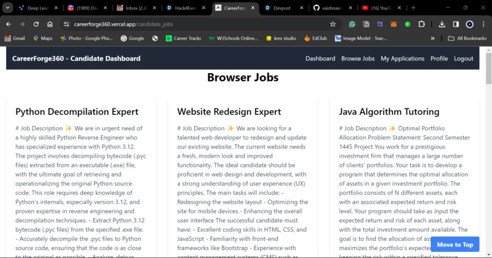Screen dimensions: 492x258
Task: Open Photo - Google Photos bookmark
Action: click(x=87, y=38)
